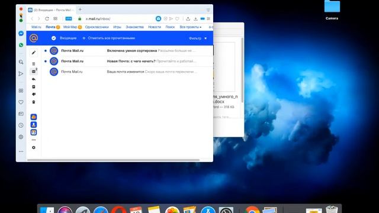Go forward with the browser forward arrow

(38, 18)
